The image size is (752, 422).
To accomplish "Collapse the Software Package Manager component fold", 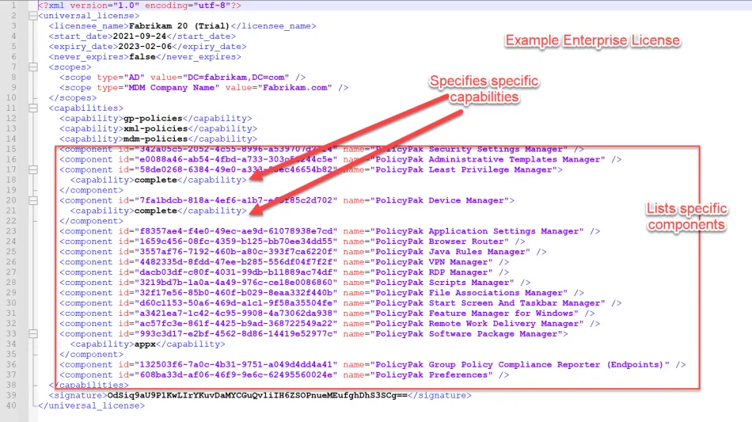I will [32, 334].
